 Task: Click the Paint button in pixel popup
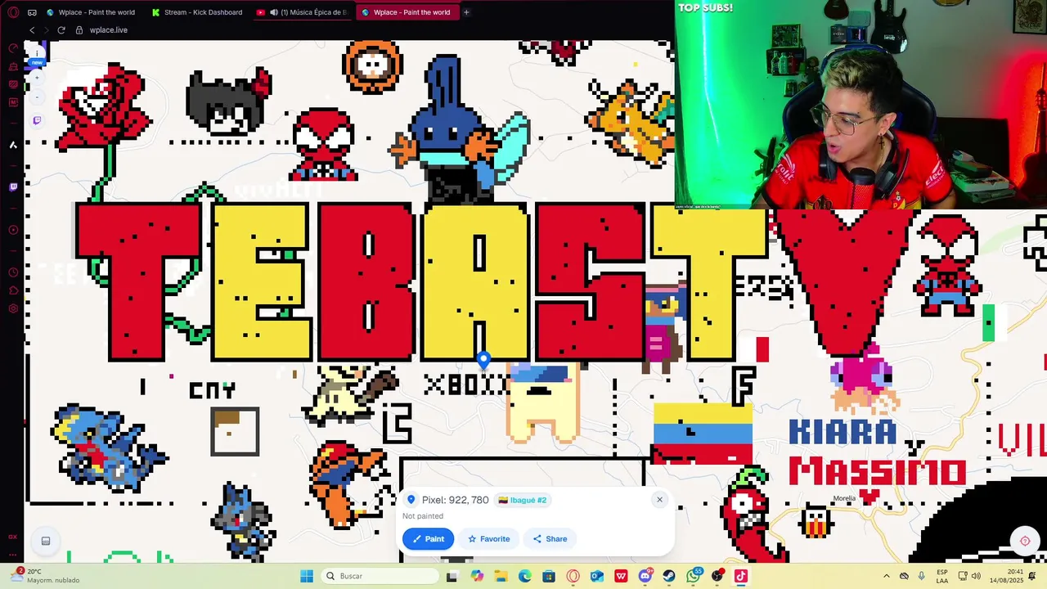click(x=428, y=538)
